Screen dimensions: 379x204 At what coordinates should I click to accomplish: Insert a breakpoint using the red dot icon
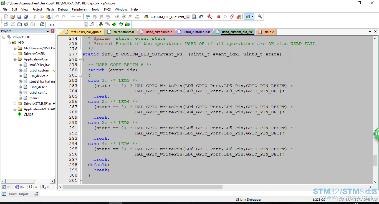click(219, 17)
